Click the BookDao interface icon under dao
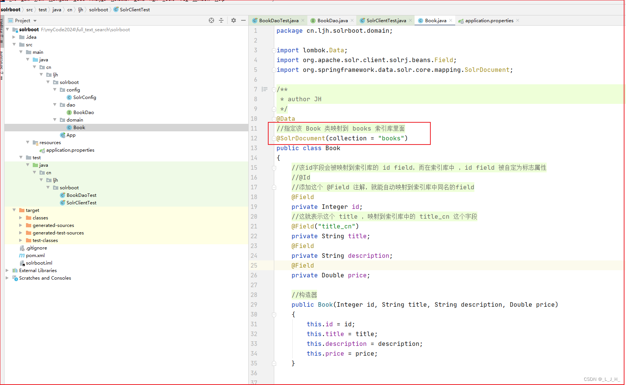The height and width of the screenshot is (385, 626). 70,112
